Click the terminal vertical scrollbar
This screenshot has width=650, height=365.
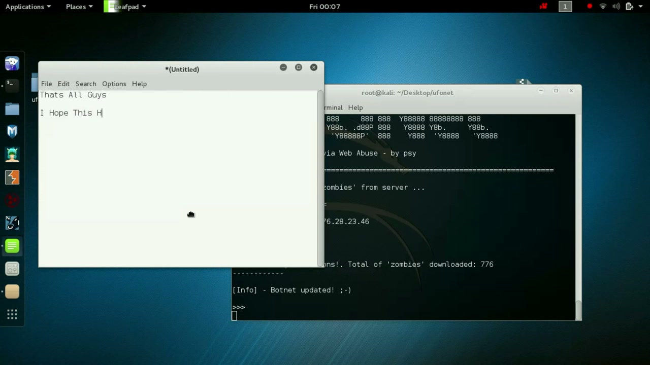click(578, 217)
